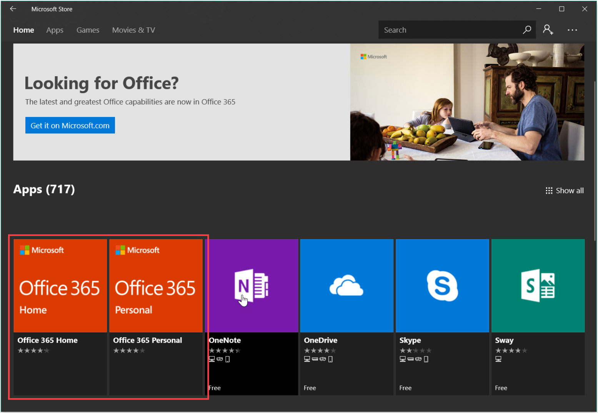Click Free price under OneDrive
Image resolution: width=598 pixels, height=413 pixels.
(310, 388)
